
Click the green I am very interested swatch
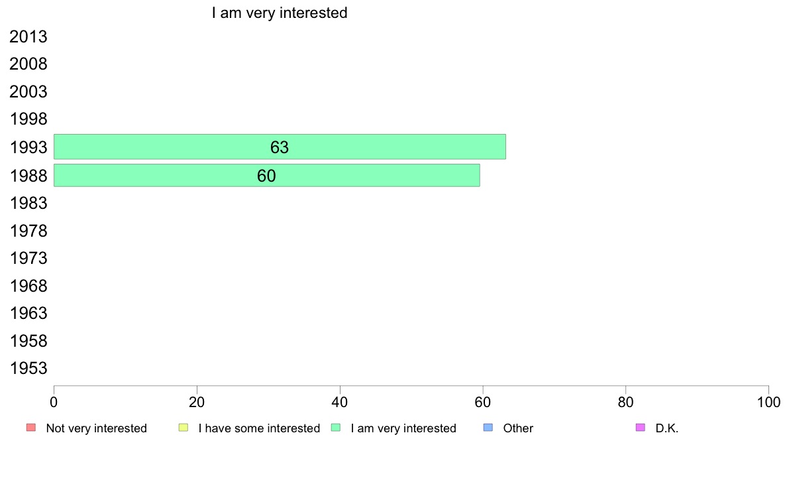(x=336, y=428)
